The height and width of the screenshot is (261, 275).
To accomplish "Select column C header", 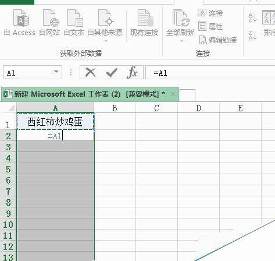I will (x=157, y=108).
